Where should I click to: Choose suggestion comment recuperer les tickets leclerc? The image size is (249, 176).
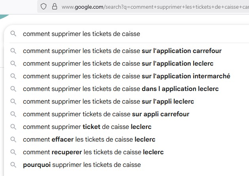(93, 152)
